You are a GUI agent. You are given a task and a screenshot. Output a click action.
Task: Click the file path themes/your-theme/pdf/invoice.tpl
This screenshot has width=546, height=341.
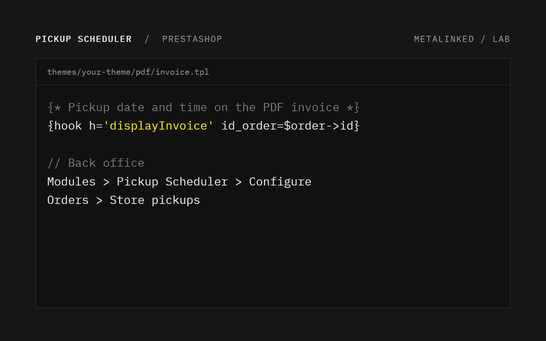pos(128,72)
